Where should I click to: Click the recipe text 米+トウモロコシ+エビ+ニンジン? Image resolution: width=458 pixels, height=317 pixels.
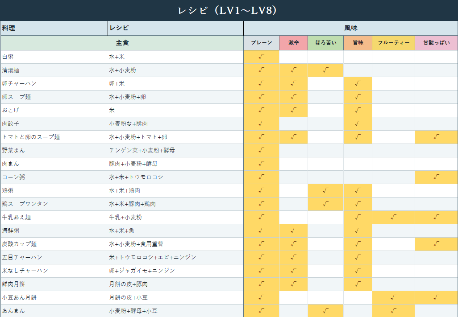pyautogui.click(x=153, y=258)
